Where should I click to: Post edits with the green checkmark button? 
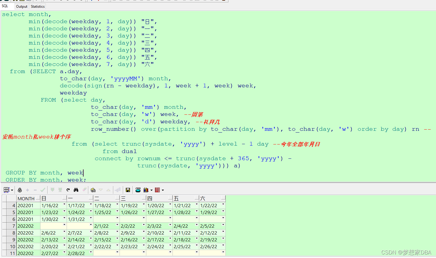coord(43,190)
